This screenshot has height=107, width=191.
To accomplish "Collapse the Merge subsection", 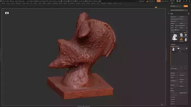I will tap(172, 91).
